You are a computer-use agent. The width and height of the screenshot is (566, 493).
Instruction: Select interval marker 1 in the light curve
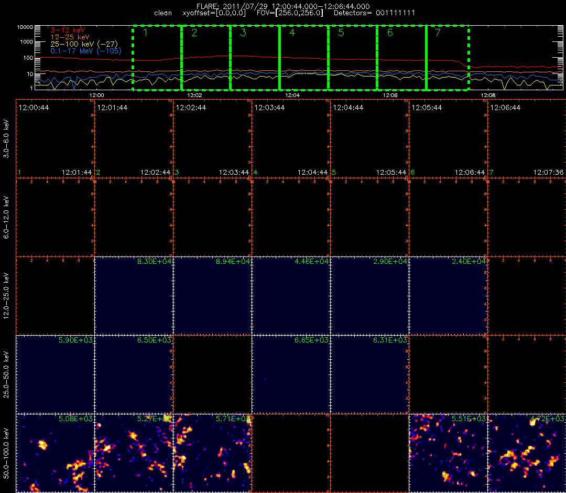click(x=146, y=33)
